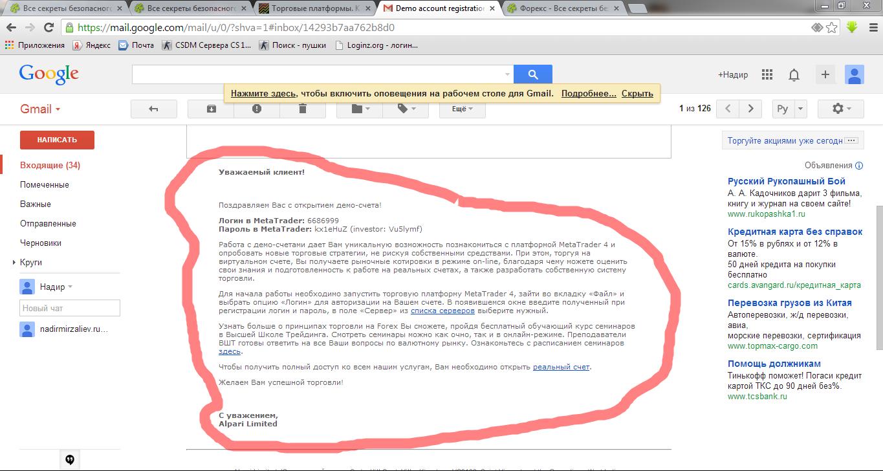The height and width of the screenshot is (471, 883).
Task: Open the реальный счет link
Action: 561,367
